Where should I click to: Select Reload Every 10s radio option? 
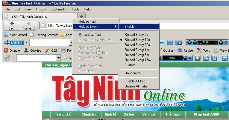tap(139, 40)
